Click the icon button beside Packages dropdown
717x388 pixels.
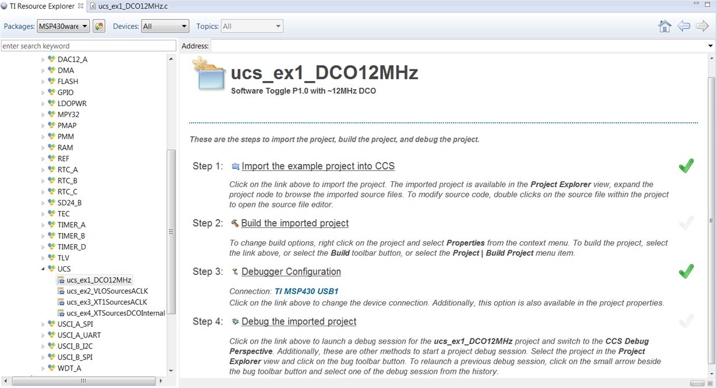[99, 26]
